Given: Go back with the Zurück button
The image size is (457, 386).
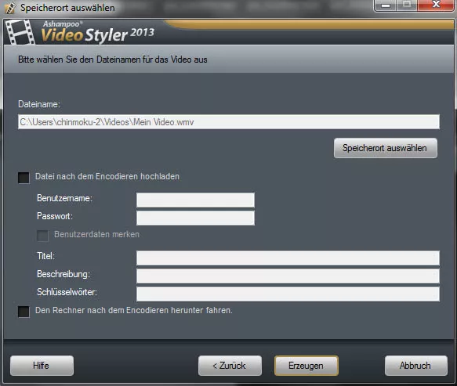Looking at the screenshot, I should click(x=230, y=366).
